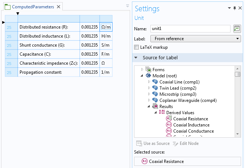Click the Use as Source button
245x168 pixels.
(153, 143)
